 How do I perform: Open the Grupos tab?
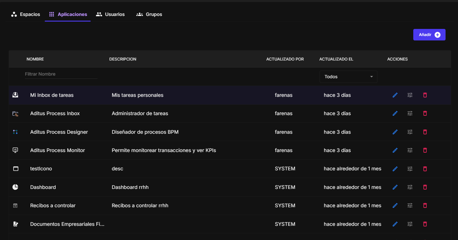149,14
